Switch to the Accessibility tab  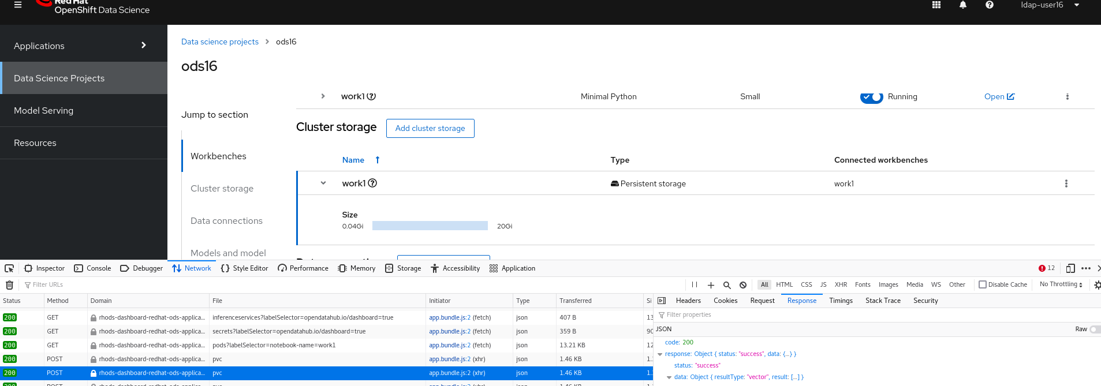click(455, 268)
